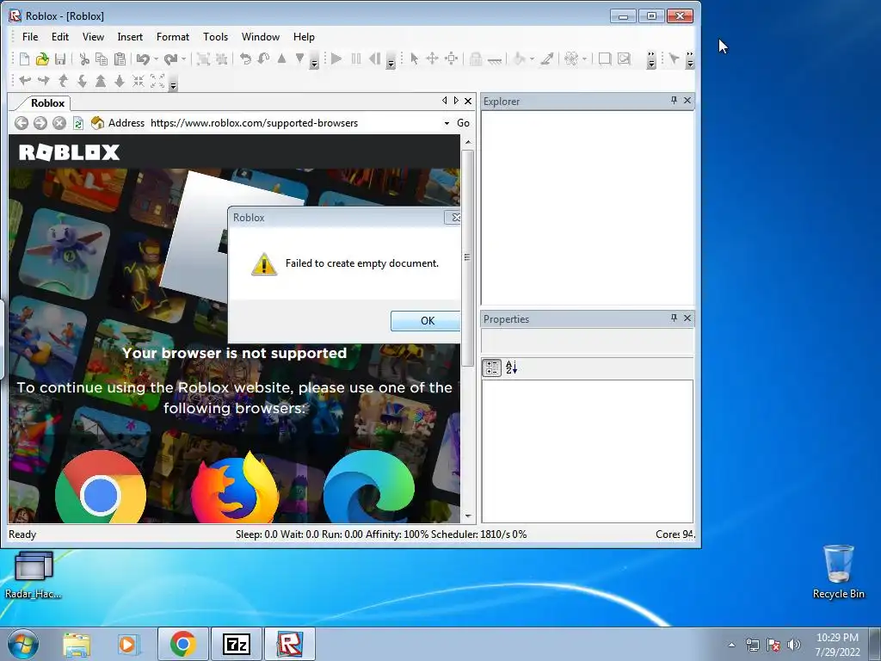881x661 pixels.
Task: Reset simulation with the rewind icon
Action: [x=375, y=59]
